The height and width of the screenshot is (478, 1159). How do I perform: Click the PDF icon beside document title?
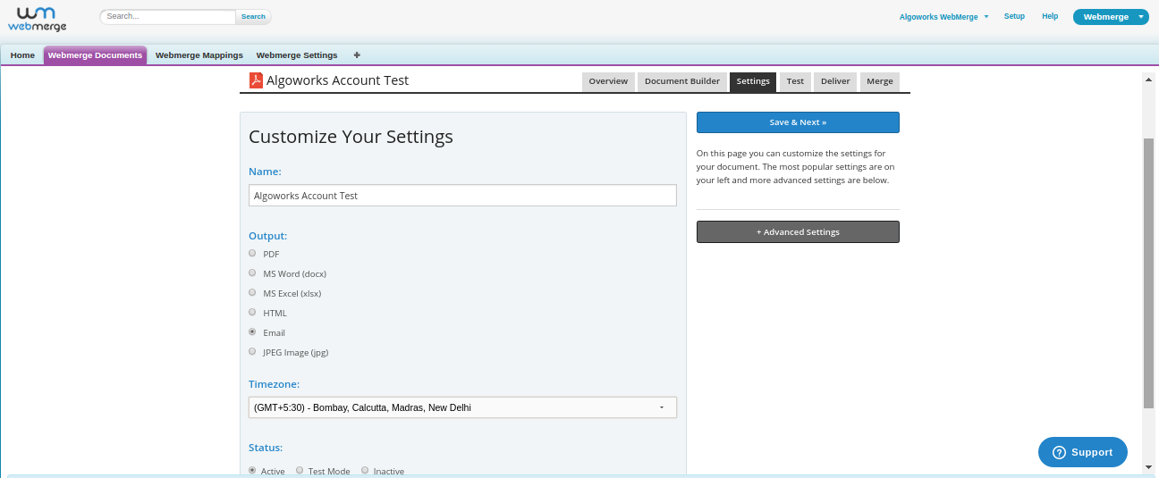point(255,80)
